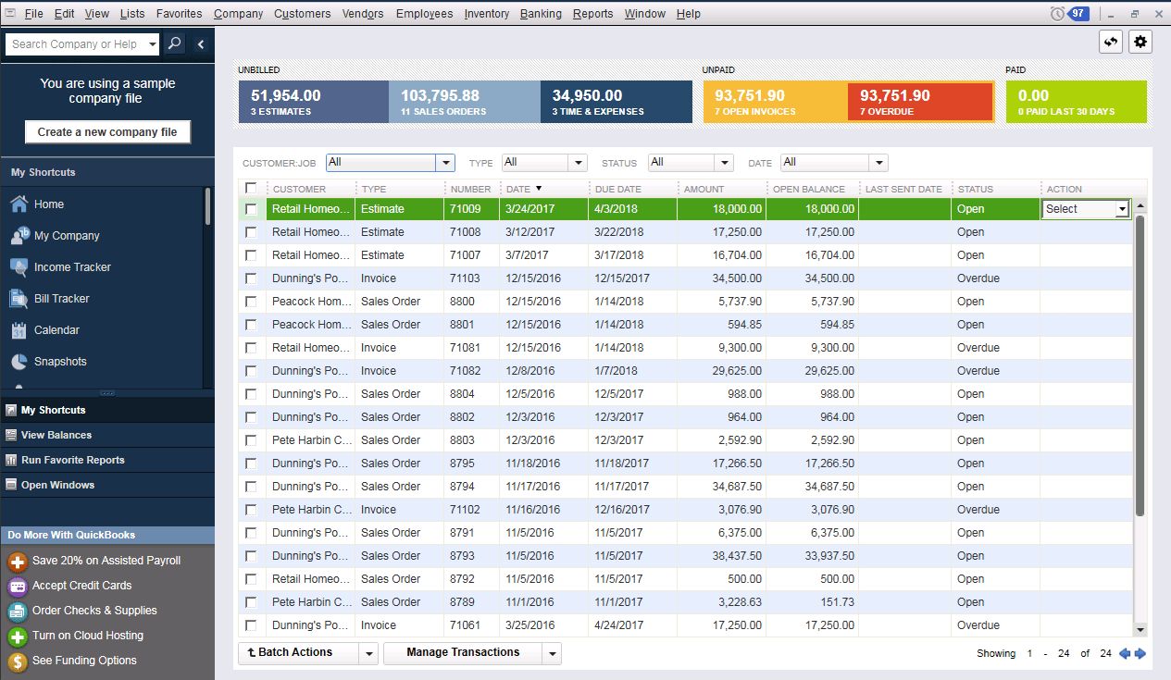Check the checkbox on Estimate 71009 row
Image resolution: width=1171 pixels, height=680 pixels.
[251, 209]
